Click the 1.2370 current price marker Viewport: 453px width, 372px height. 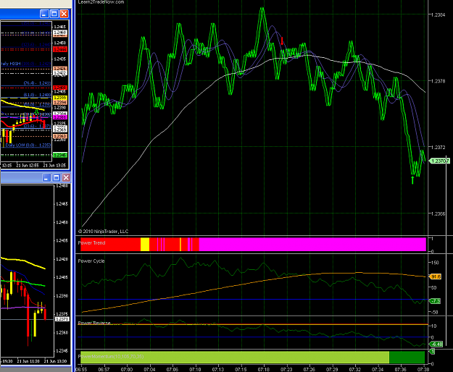point(439,161)
